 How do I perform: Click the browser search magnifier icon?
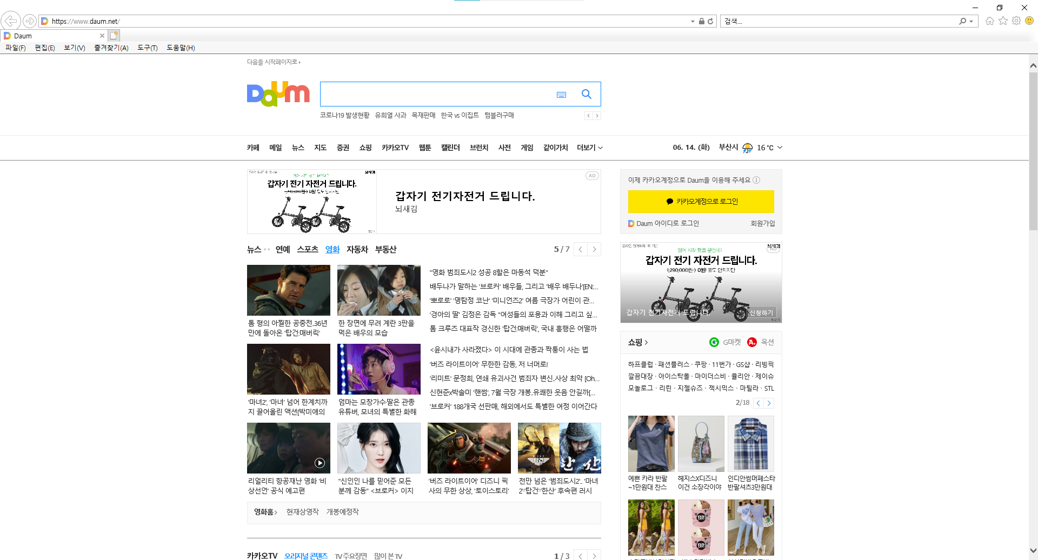click(x=963, y=21)
